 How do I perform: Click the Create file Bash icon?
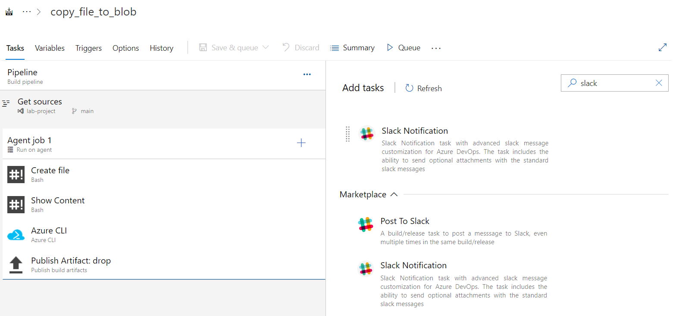tap(16, 175)
